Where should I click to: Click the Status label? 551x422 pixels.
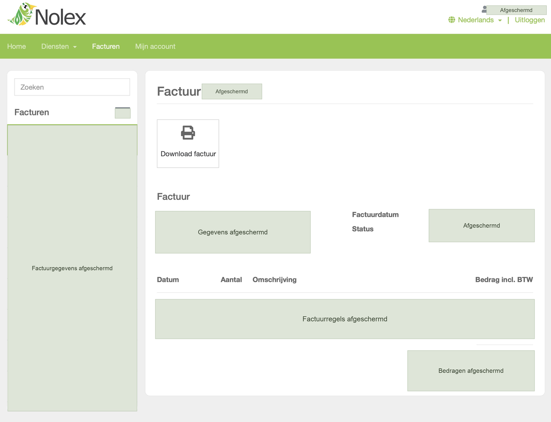pyautogui.click(x=363, y=229)
